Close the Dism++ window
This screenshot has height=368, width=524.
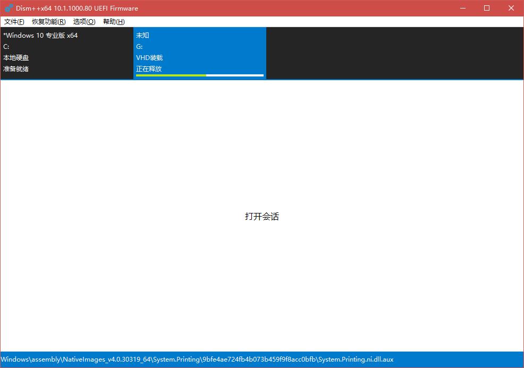click(511, 8)
